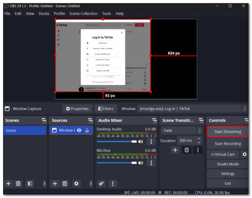Toggle lock on the Window Capture source
This screenshot has width=252, height=198.
pyautogui.click(x=87, y=130)
